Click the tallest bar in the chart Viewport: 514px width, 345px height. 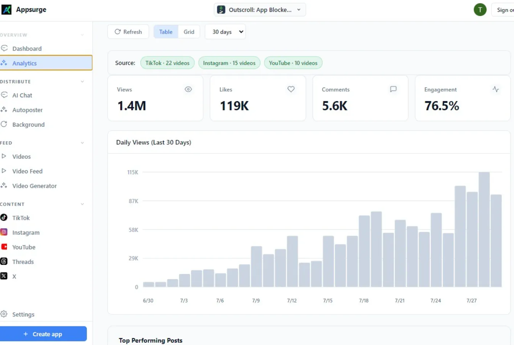(484, 229)
